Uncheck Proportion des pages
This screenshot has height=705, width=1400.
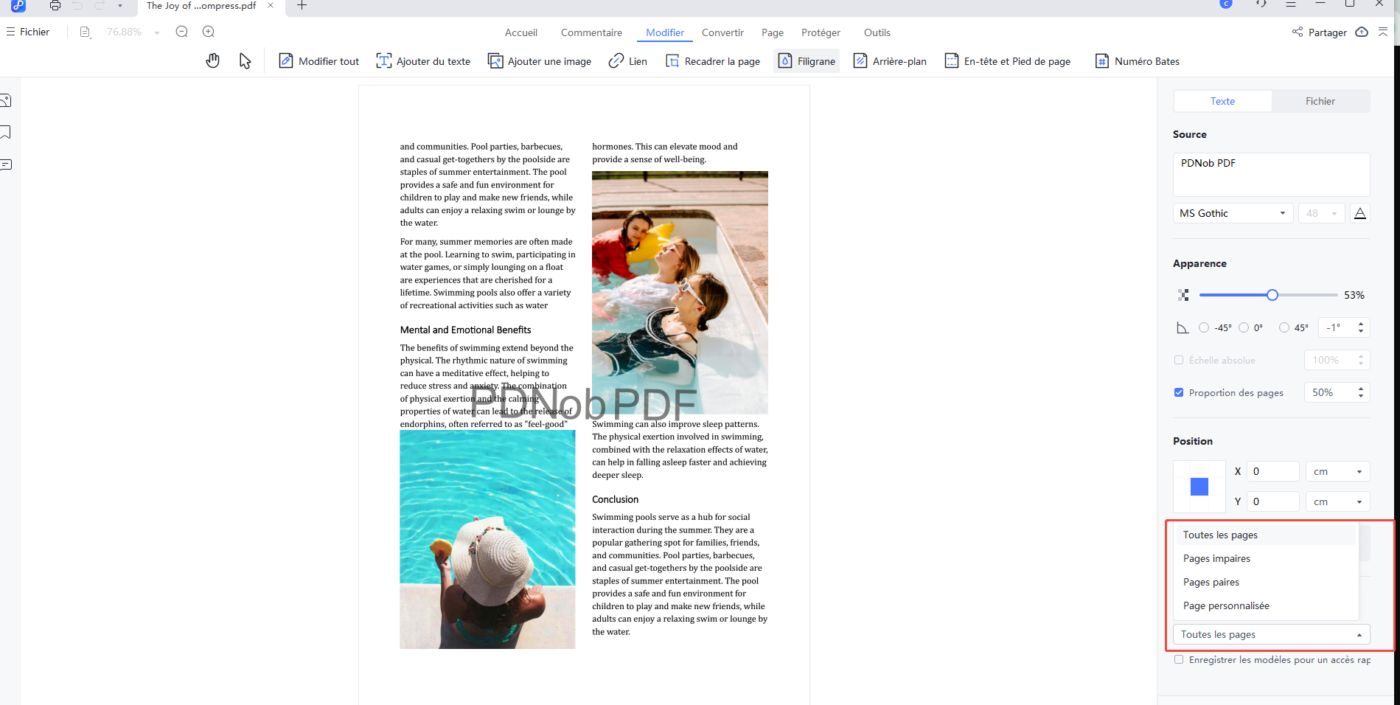tap(1179, 392)
